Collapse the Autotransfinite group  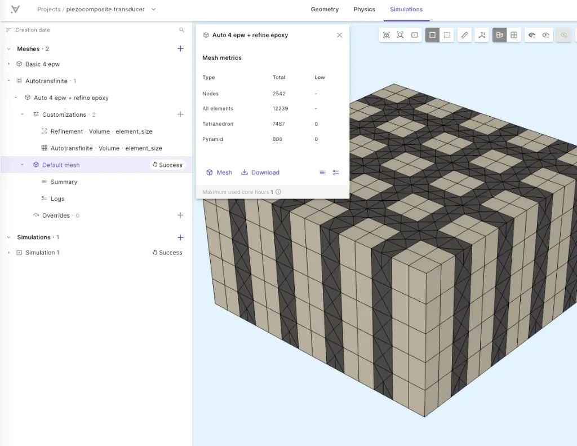[x=9, y=81]
